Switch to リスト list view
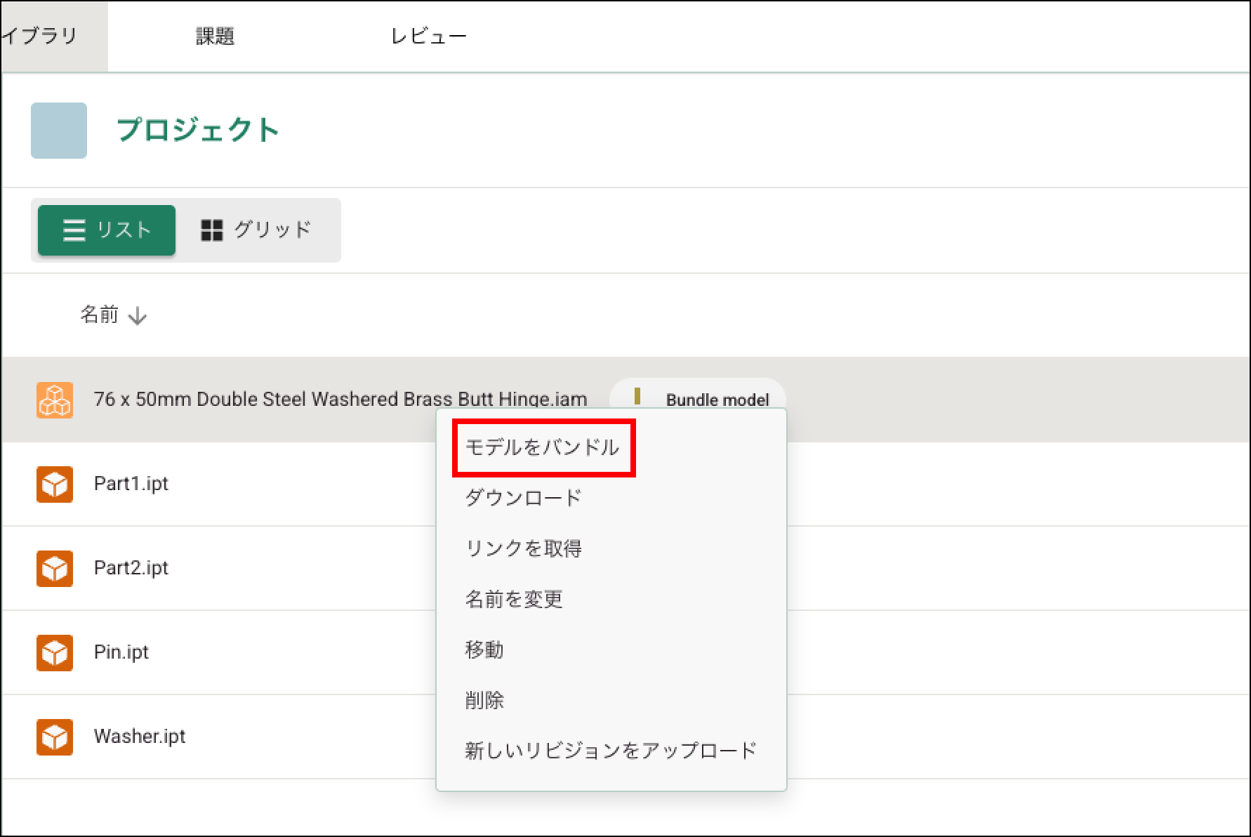Viewport: 1251px width, 837px height. (x=107, y=230)
